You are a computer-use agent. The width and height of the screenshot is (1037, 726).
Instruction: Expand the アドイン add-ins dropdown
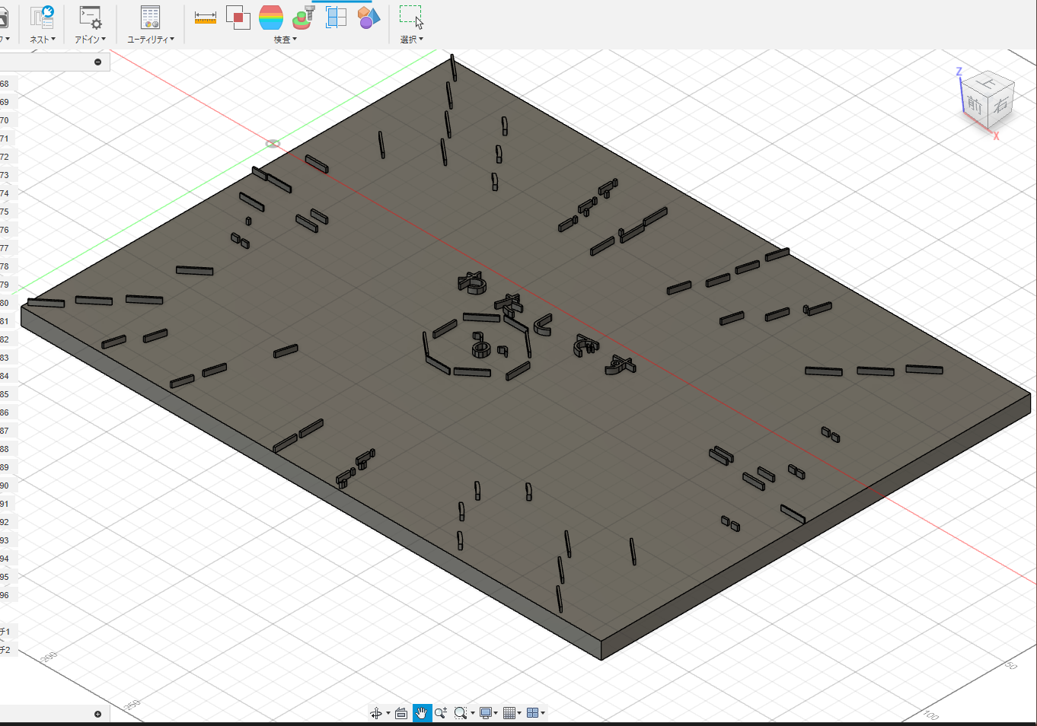click(90, 39)
